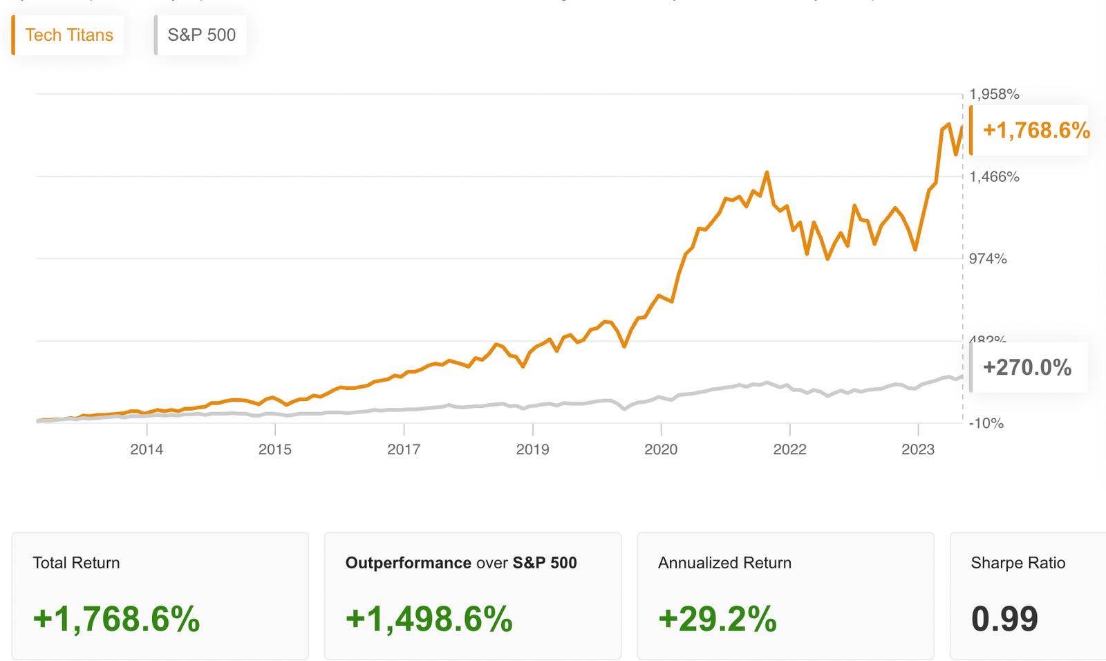The width and height of the screenshot is (1106, 661).
Task: Toggle the S&P 500 series visibility
Action: [x=200, y=35]
